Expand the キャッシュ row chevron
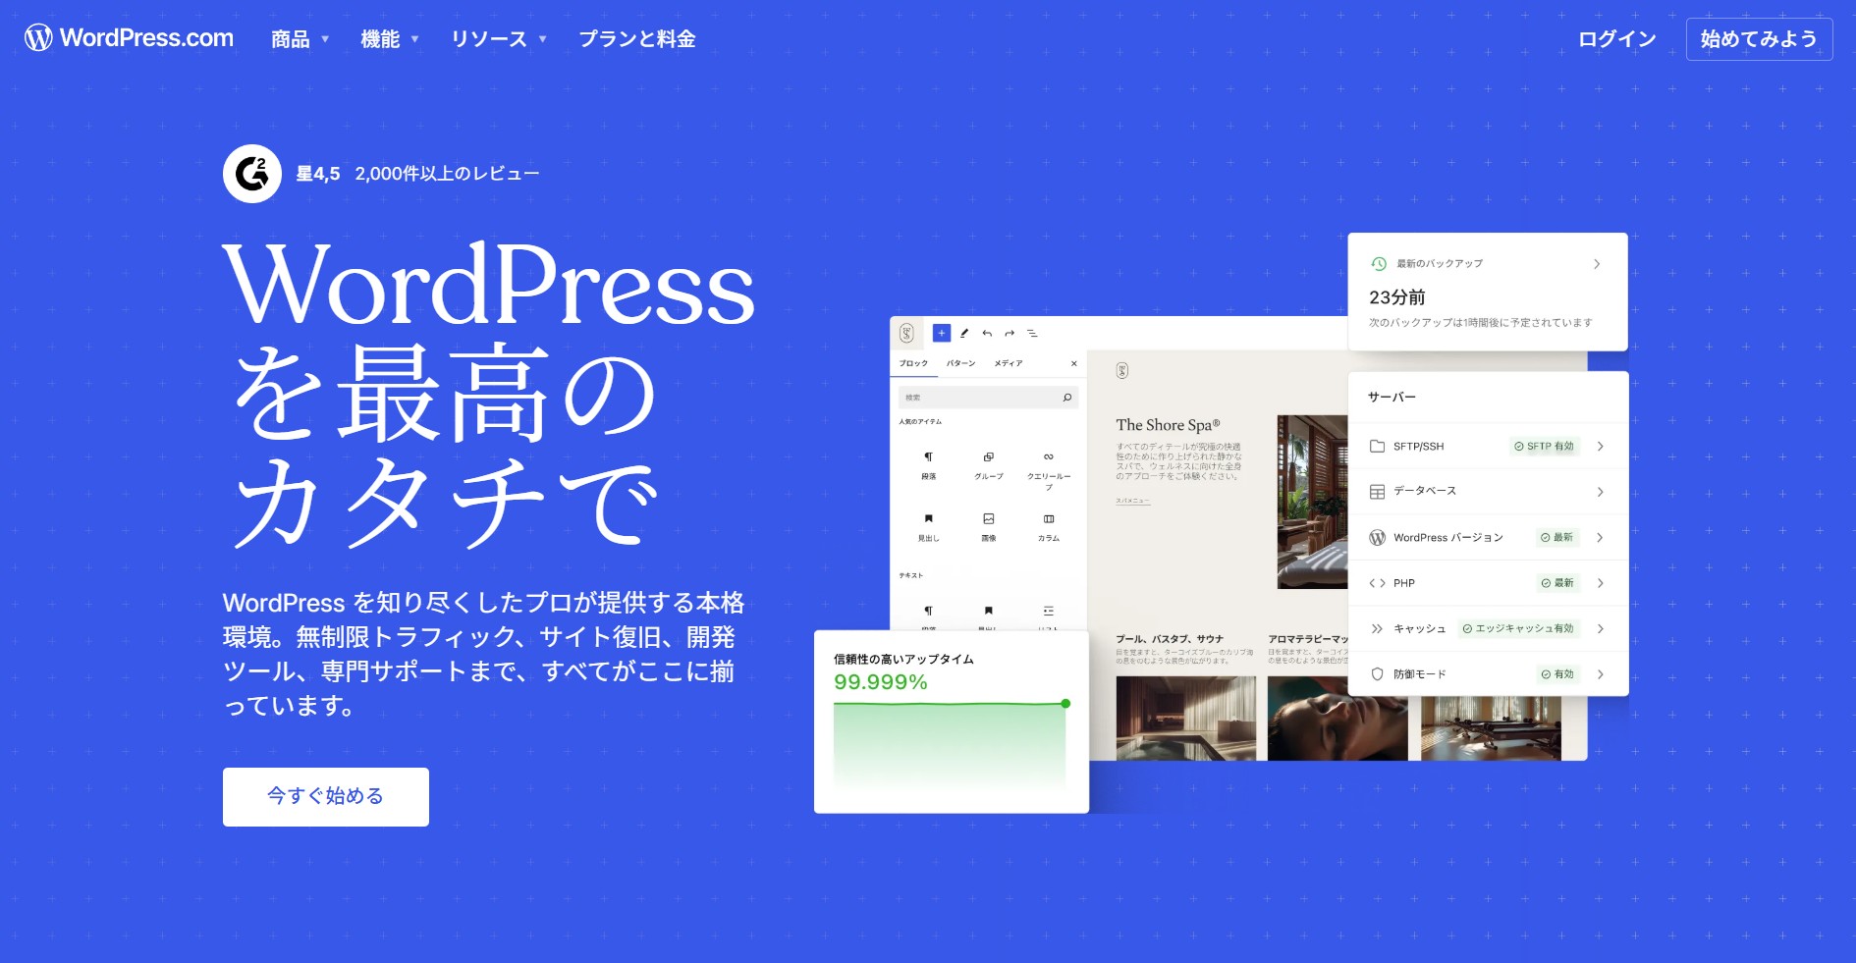Viewport: 1856px width, 963px height. [1601, 629]
